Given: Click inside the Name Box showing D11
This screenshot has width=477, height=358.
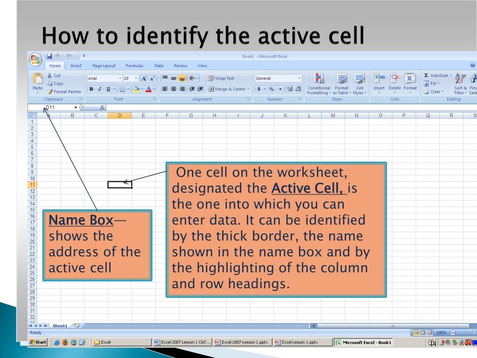Looking at the screenshot, I should 51,108.
